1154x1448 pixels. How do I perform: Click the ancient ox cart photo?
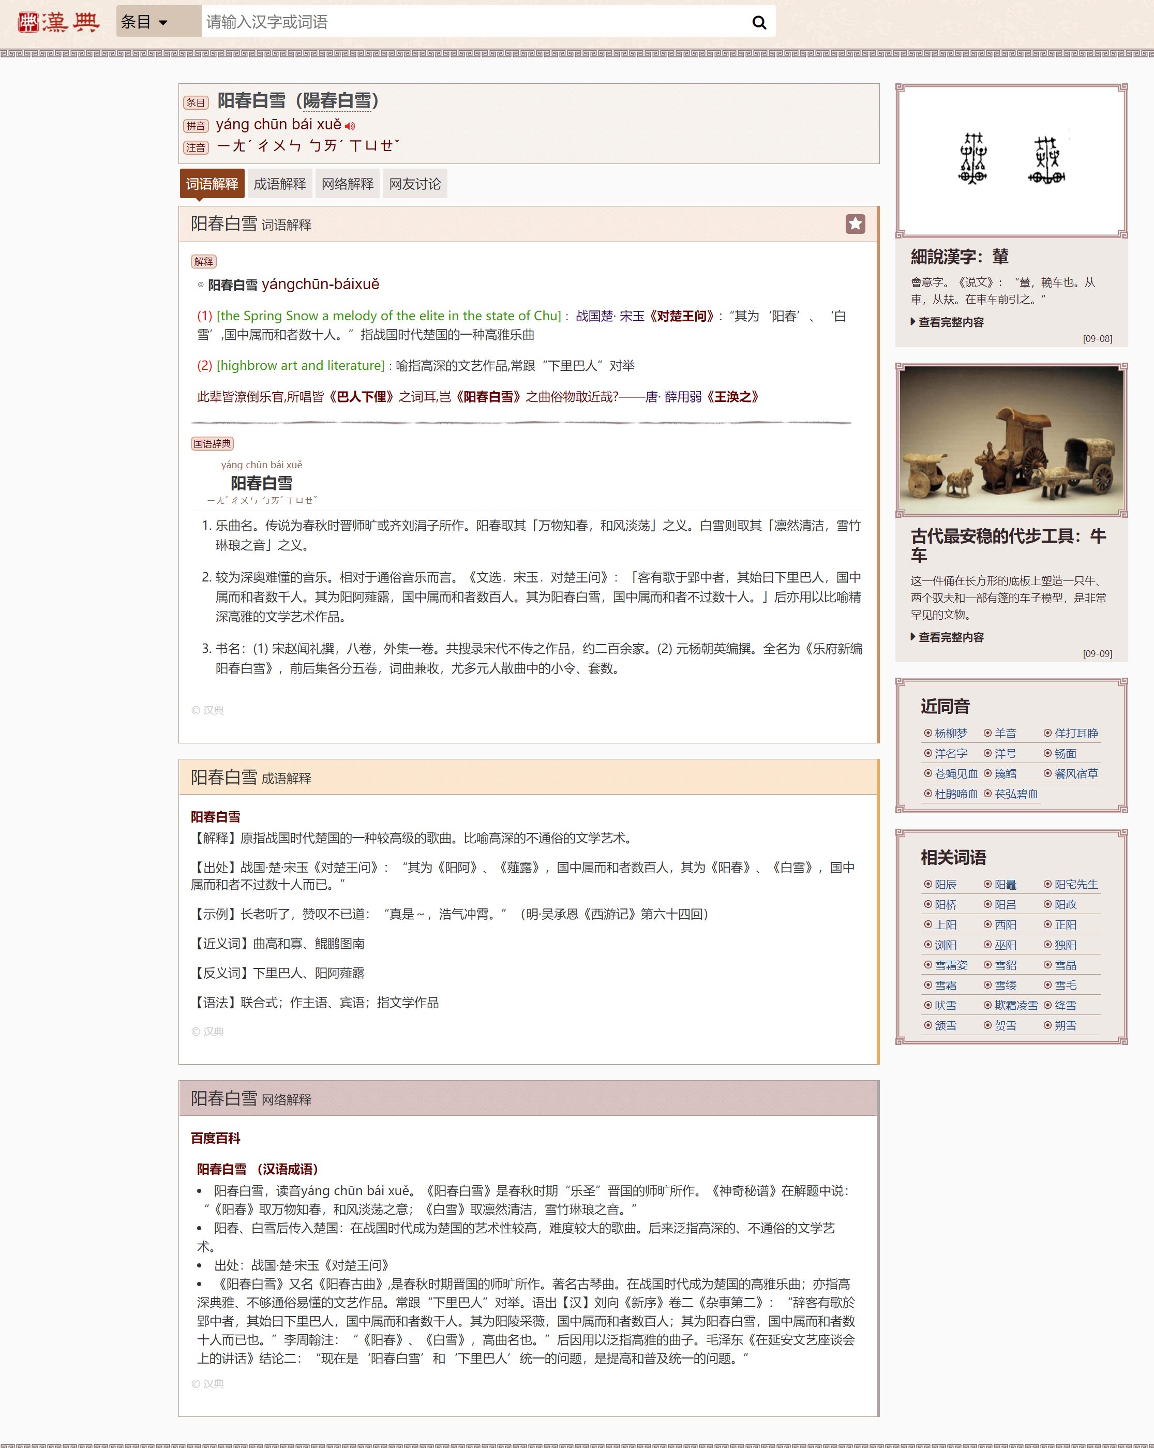(1011, 440)
